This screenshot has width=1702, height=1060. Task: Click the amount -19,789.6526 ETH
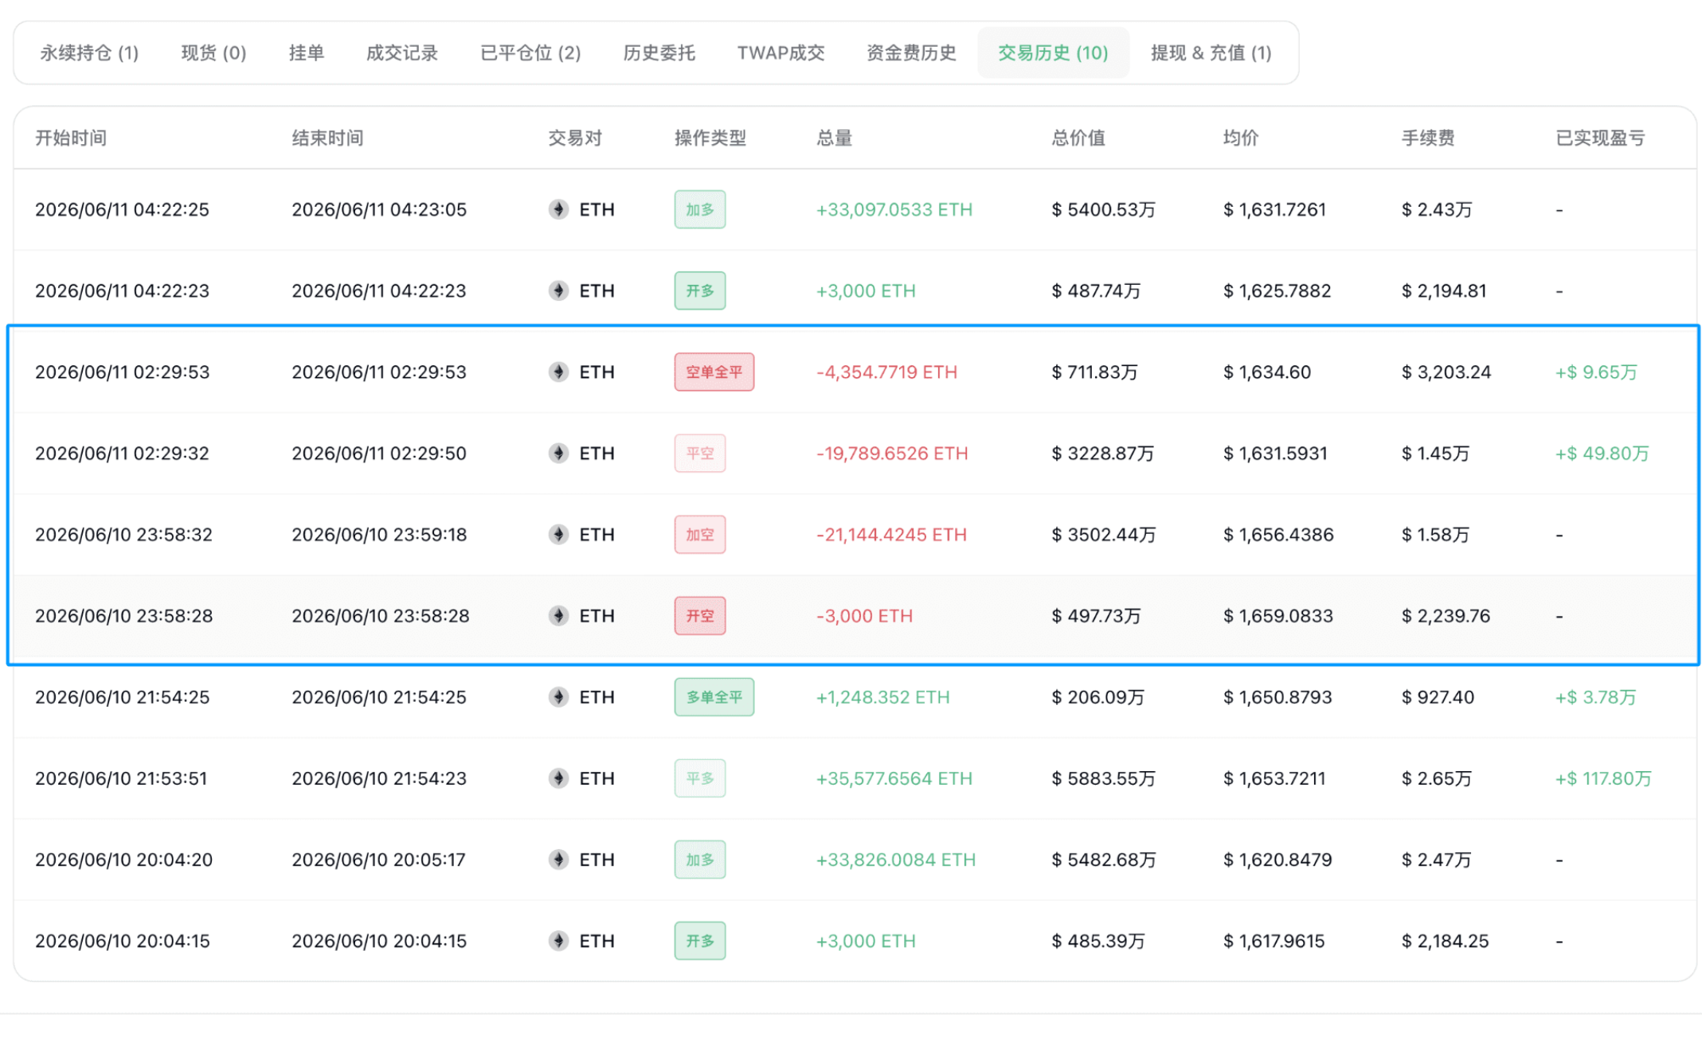coord(892,453)
